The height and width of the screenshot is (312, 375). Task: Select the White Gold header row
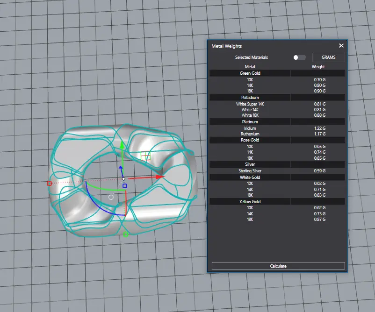[x=277, y=177]
